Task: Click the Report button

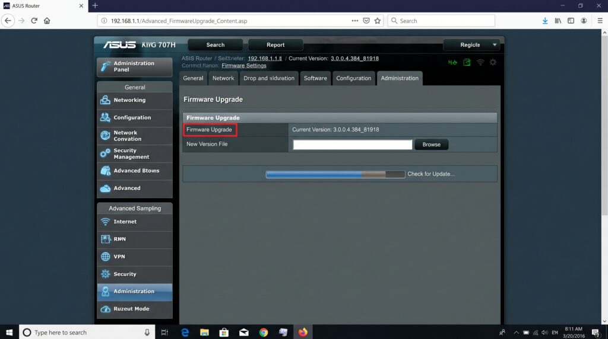Action: [x=275, y=45]
